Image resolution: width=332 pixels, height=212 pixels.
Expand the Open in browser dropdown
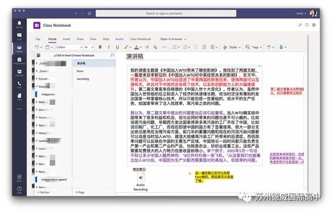(x=173, y=39)
